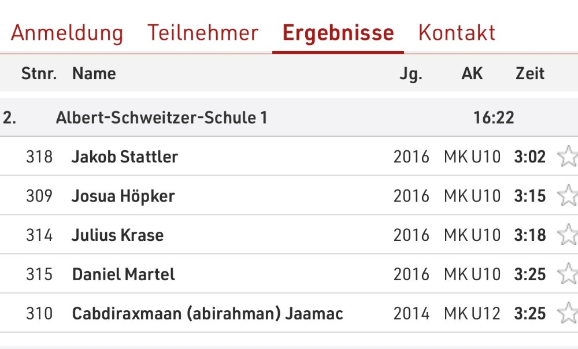The height and width of the screenshot is (349, 578).
Task: Toggle the star next to Josua Höpker
Action: pos(568,195)
